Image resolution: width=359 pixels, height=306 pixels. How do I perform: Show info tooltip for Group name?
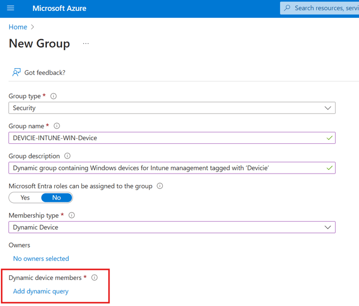57,126
